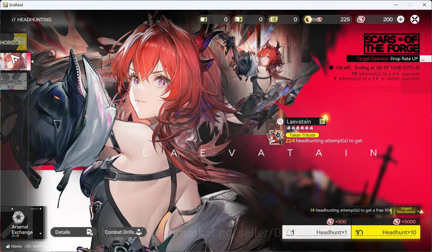
Task: Select the New Horizons banner tab
Action: tap(14, 42)
